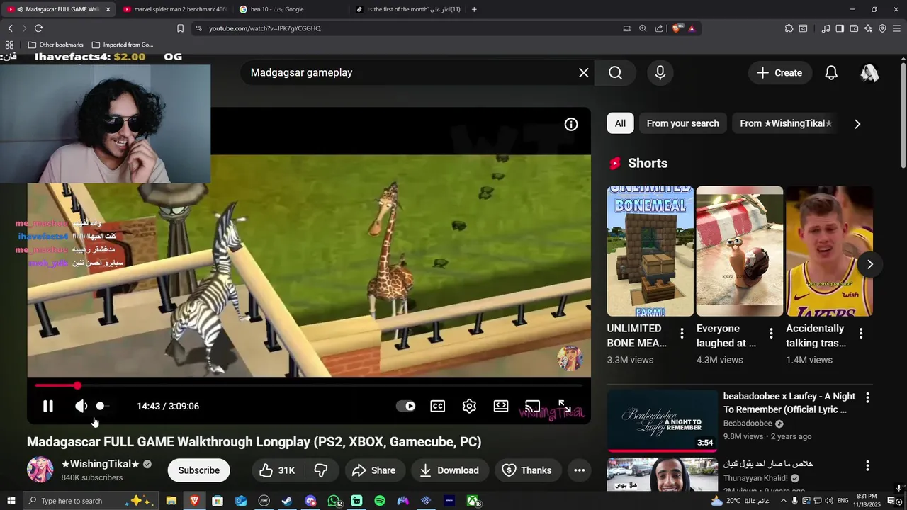Clear the YouTube search text
This screenshot has height=510, width=907.
click(x=584, y=73)
